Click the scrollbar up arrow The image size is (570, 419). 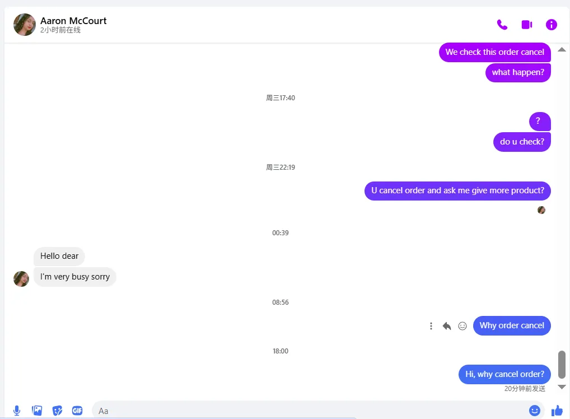point(562,49)
